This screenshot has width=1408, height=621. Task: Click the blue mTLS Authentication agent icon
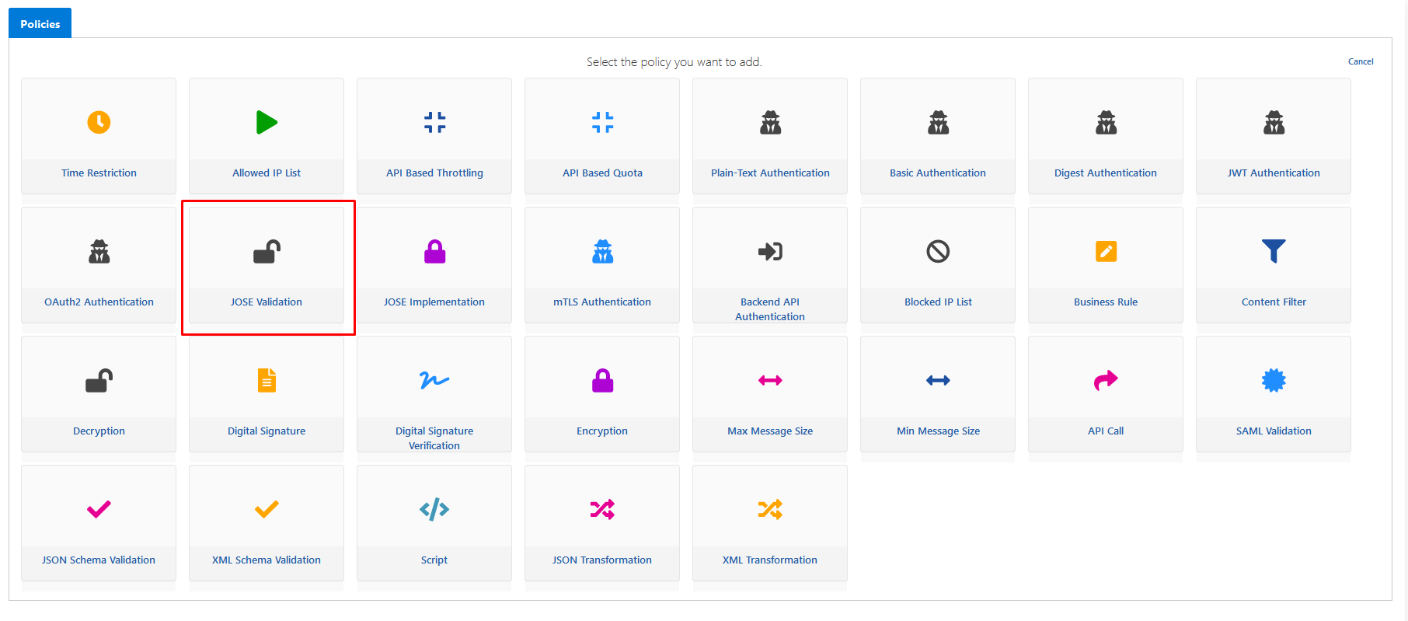(602, 252)
